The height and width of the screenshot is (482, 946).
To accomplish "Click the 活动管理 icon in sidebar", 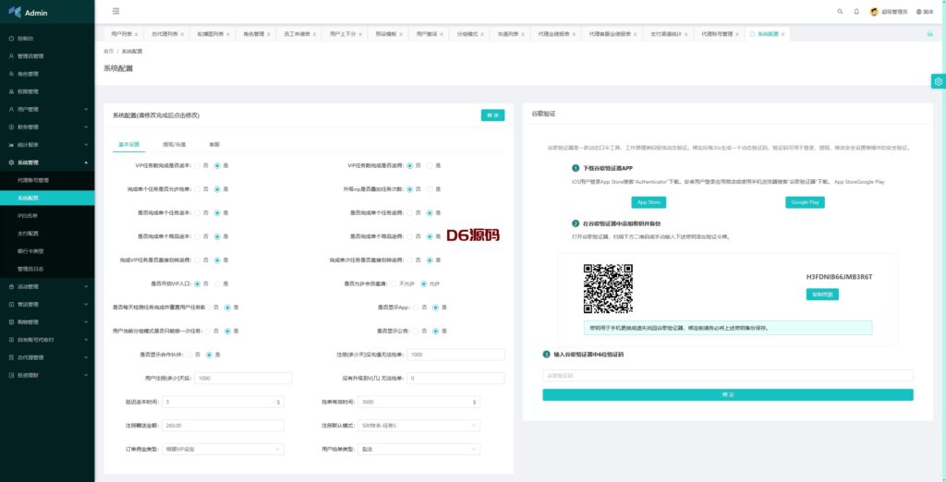I will 11,286.
